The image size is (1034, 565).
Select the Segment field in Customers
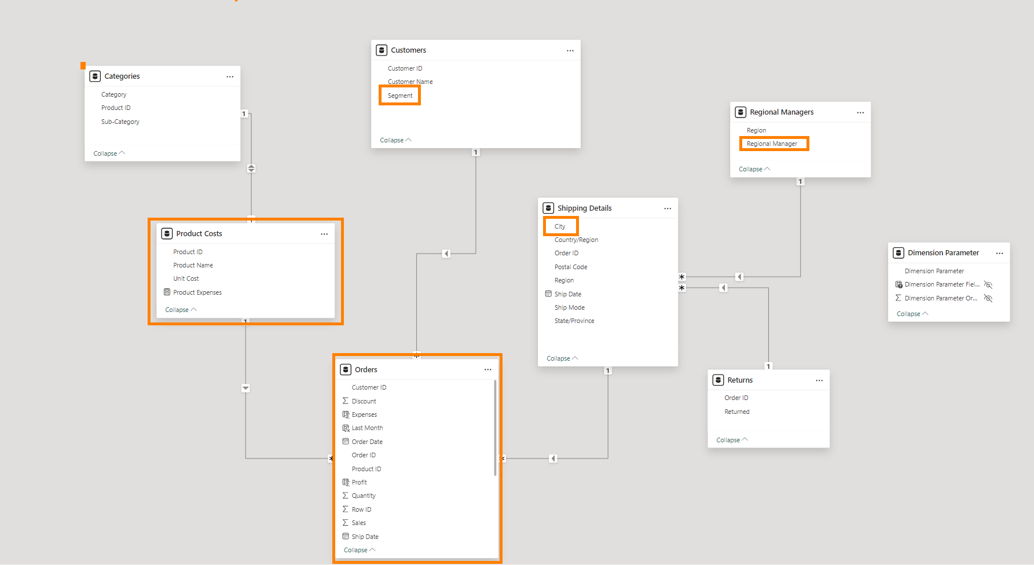tap(400, 96)
